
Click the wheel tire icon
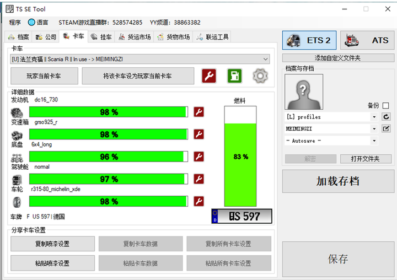[x=17, y=202]
